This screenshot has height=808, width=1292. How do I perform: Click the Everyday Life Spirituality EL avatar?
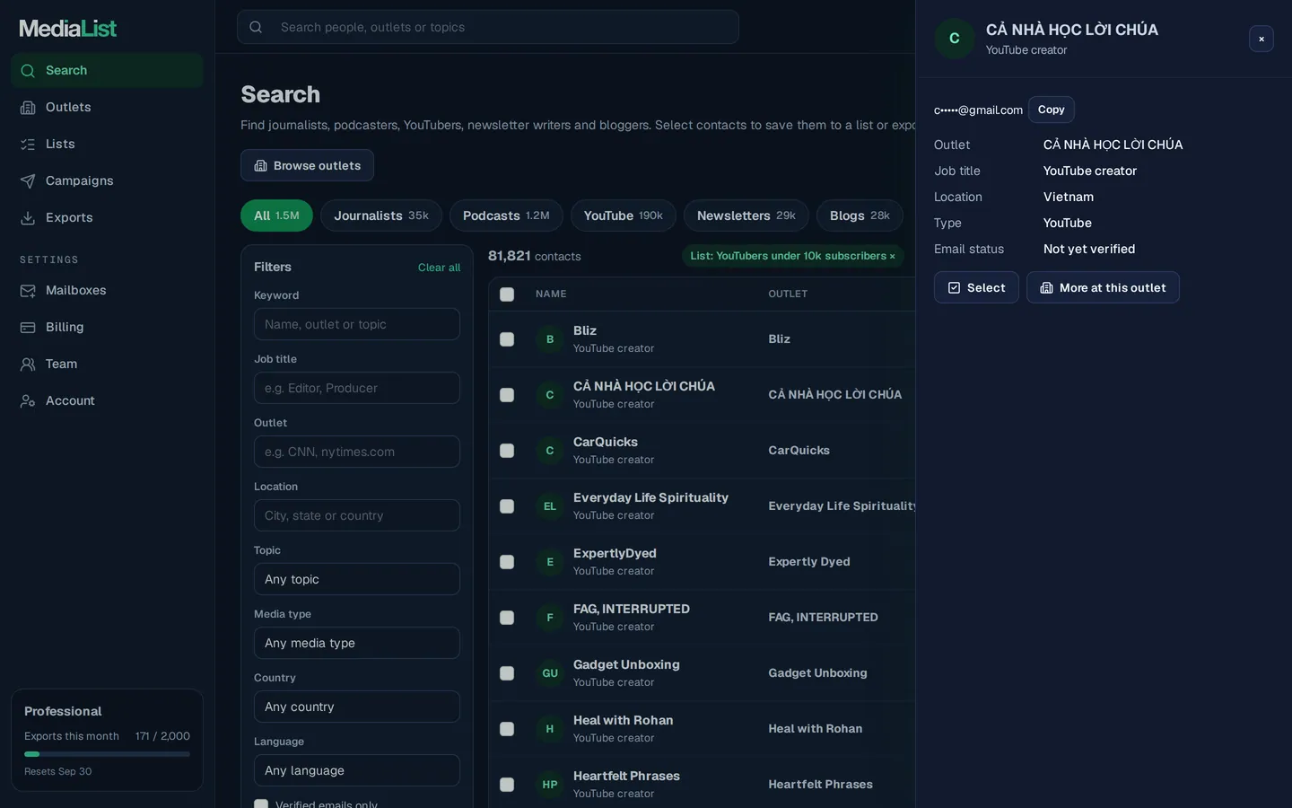click(x=550, y=506)
